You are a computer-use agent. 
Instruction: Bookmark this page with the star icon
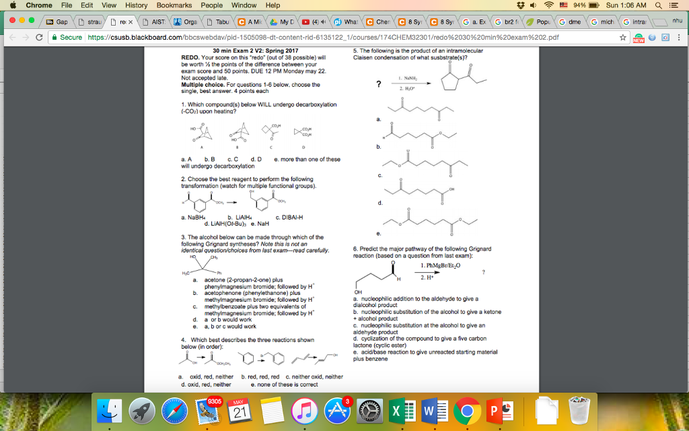click(623, 38)
